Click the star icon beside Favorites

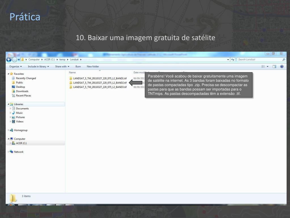coord(11,74)
